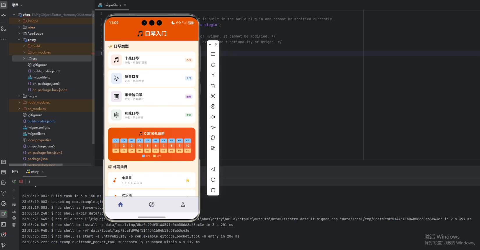Open the 项目 view dropdown

17,5
